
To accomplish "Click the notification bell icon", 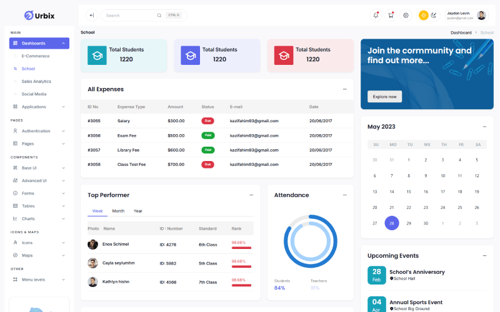I will [376, 15].
